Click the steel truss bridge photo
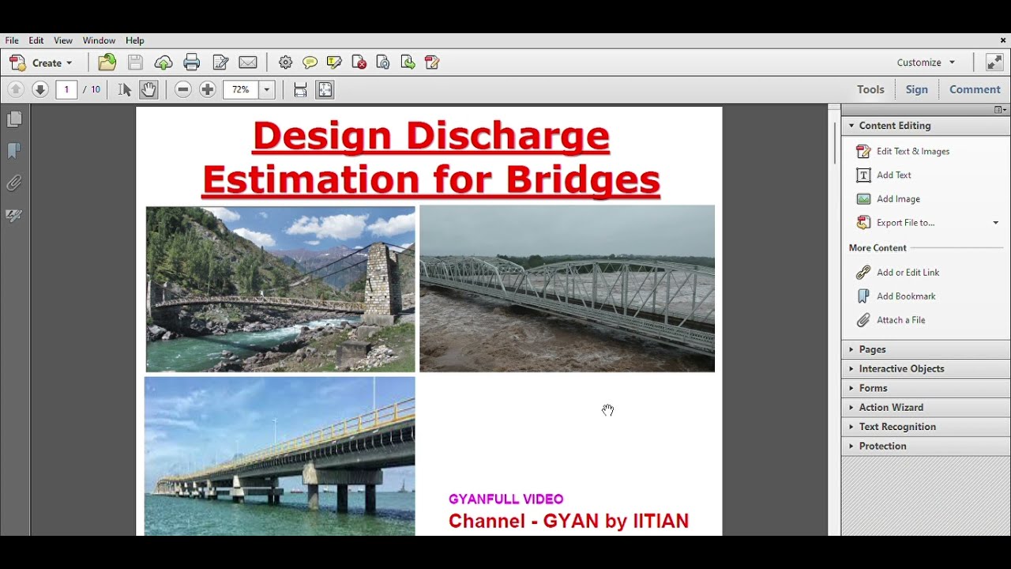 click(567, 288)
